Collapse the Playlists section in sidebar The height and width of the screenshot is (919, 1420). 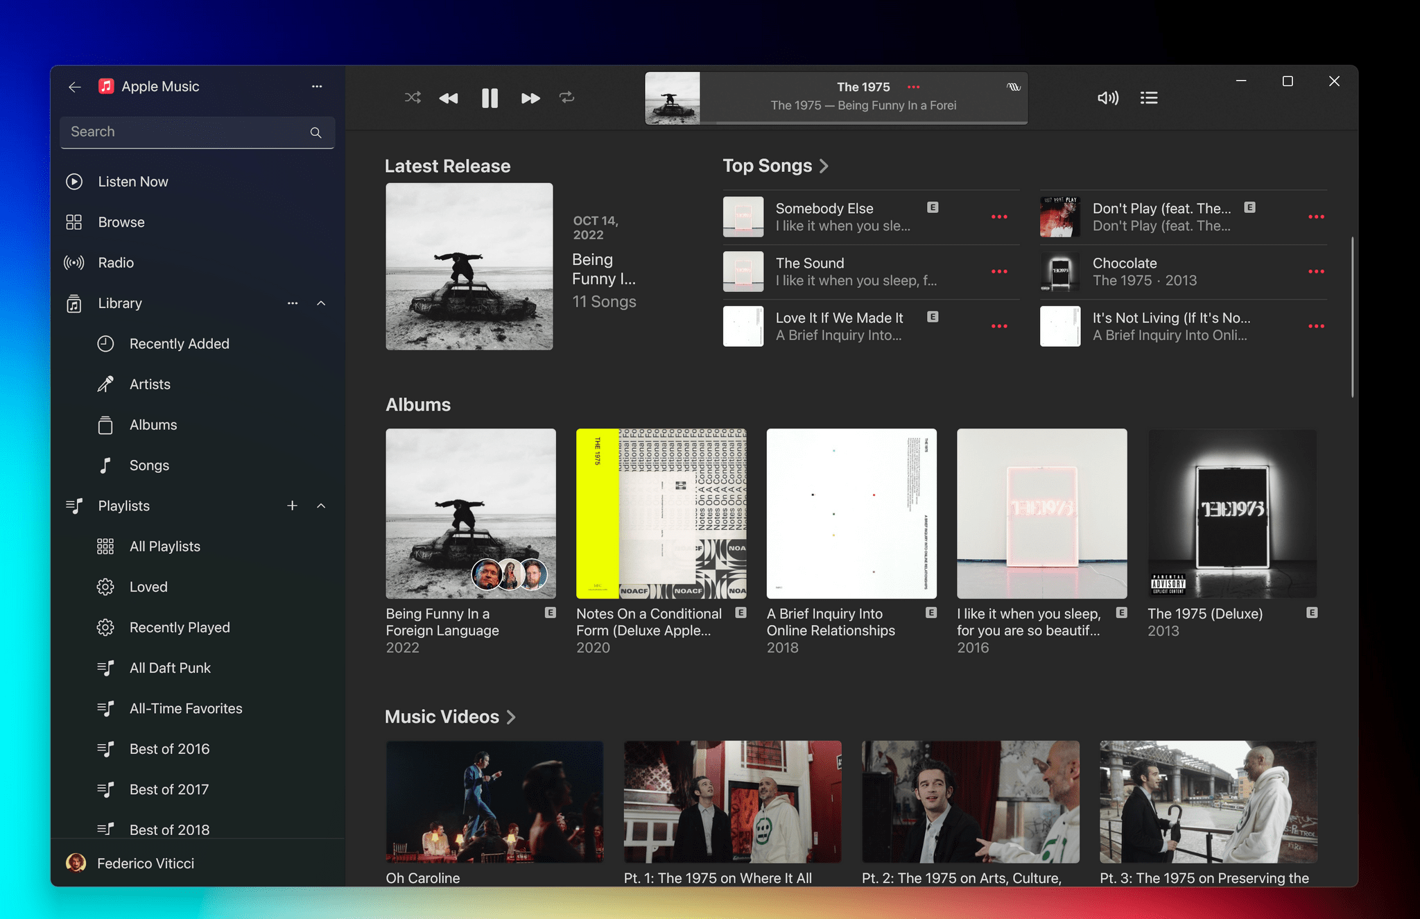click(x=320, y=506)
